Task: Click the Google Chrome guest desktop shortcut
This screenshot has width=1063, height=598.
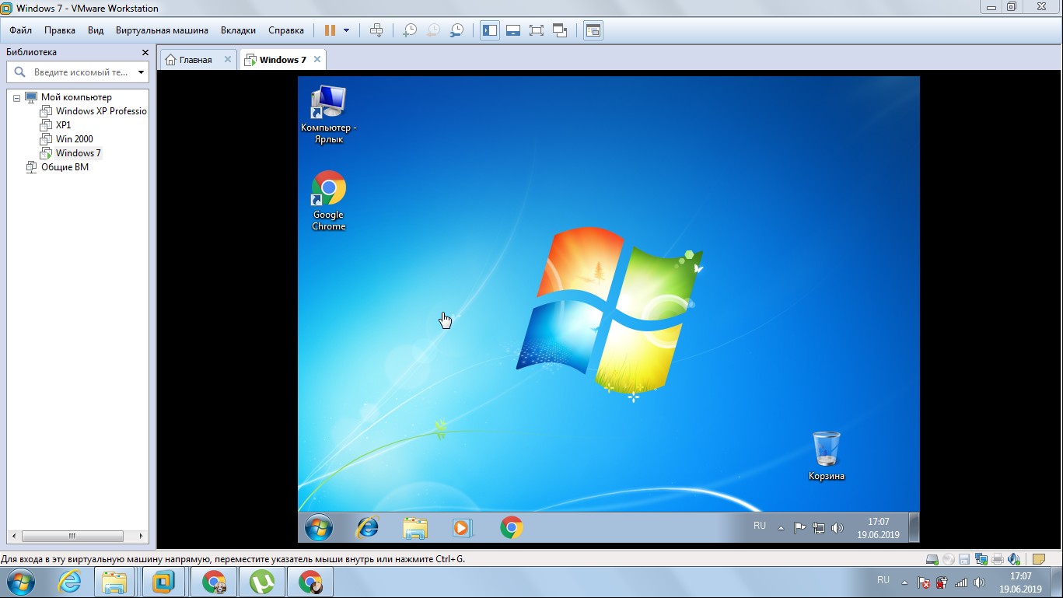Action: 328,201
